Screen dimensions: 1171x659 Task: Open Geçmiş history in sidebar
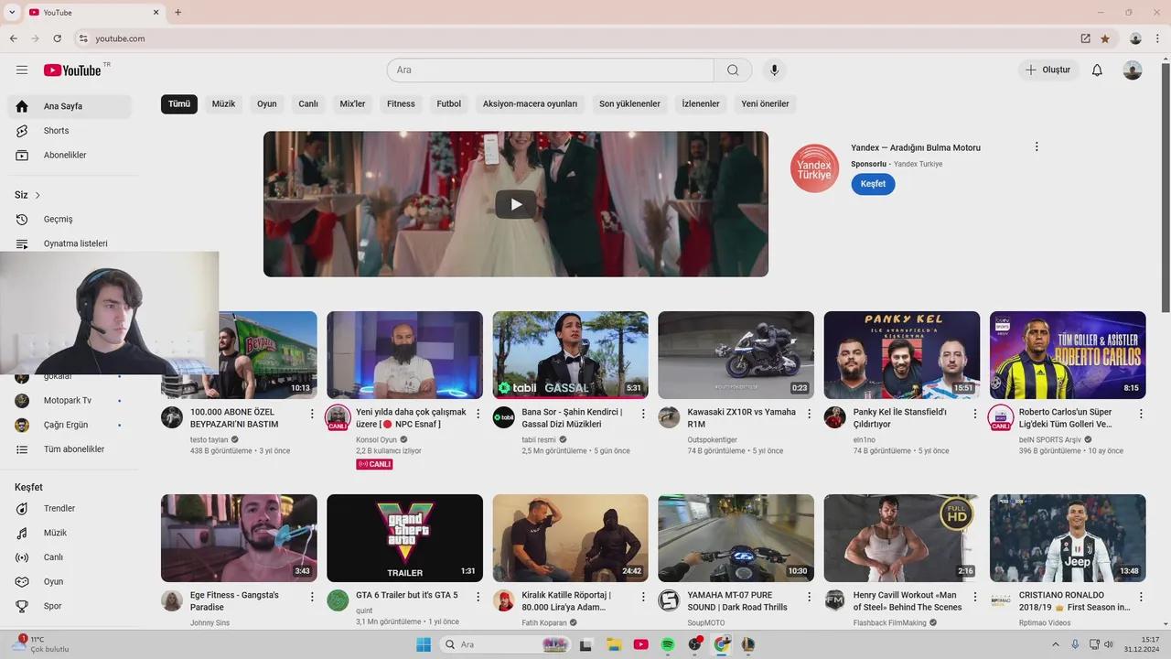(x=58, y=220)
